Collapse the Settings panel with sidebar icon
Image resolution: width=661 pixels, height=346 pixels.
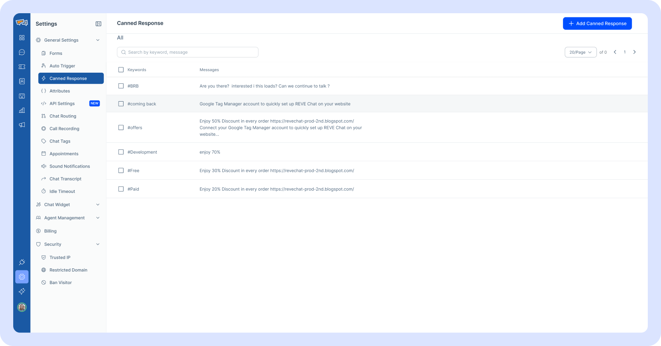click(x=98, y=24)
